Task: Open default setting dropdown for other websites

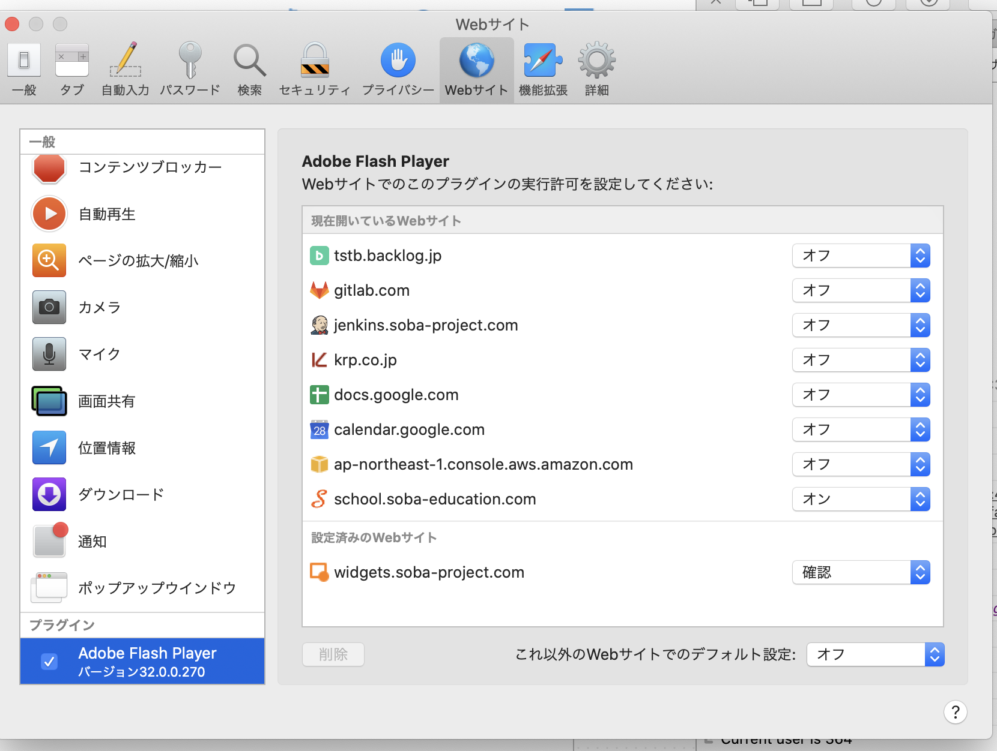Action: [x=876, y=655]
